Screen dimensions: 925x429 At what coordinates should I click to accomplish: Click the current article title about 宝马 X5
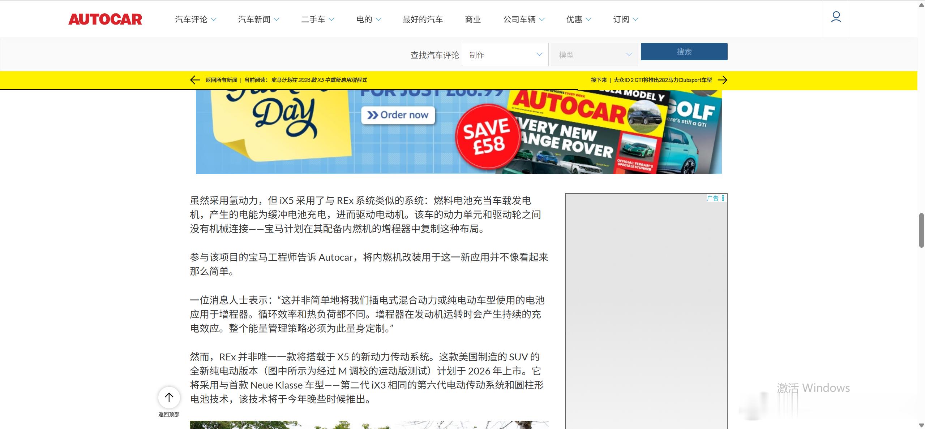point(319,80)
